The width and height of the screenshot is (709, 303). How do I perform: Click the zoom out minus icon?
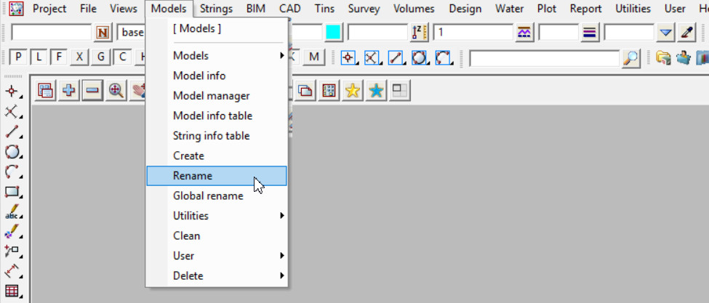92,91
